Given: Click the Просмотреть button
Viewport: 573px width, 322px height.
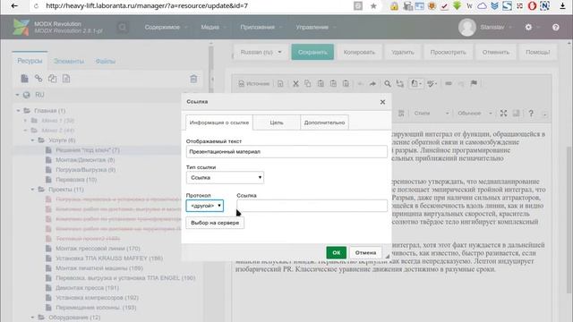Looking at the screenshot, I should [x=448, y=52].
